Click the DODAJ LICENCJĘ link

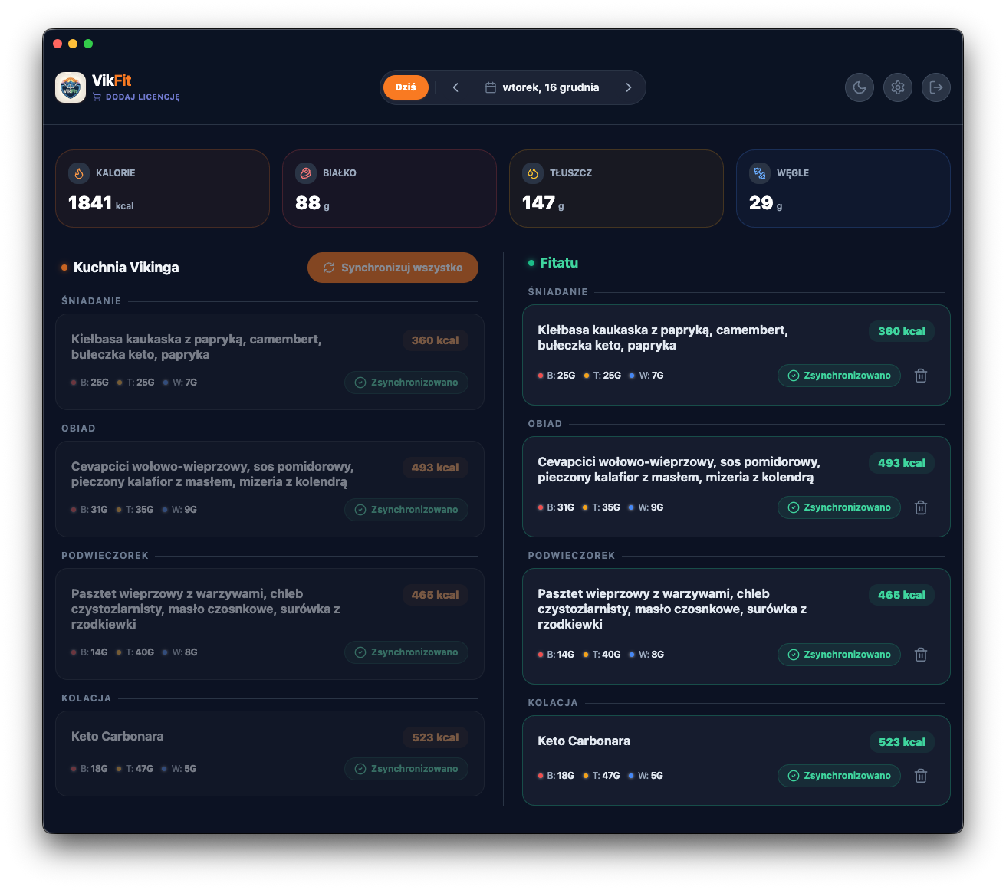coord(143,97)
